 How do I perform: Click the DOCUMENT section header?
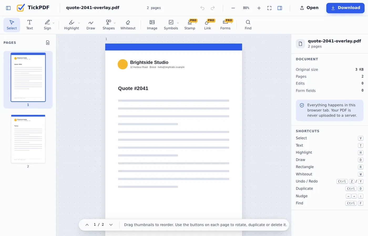pyautogui.click(x=307, y=59)
